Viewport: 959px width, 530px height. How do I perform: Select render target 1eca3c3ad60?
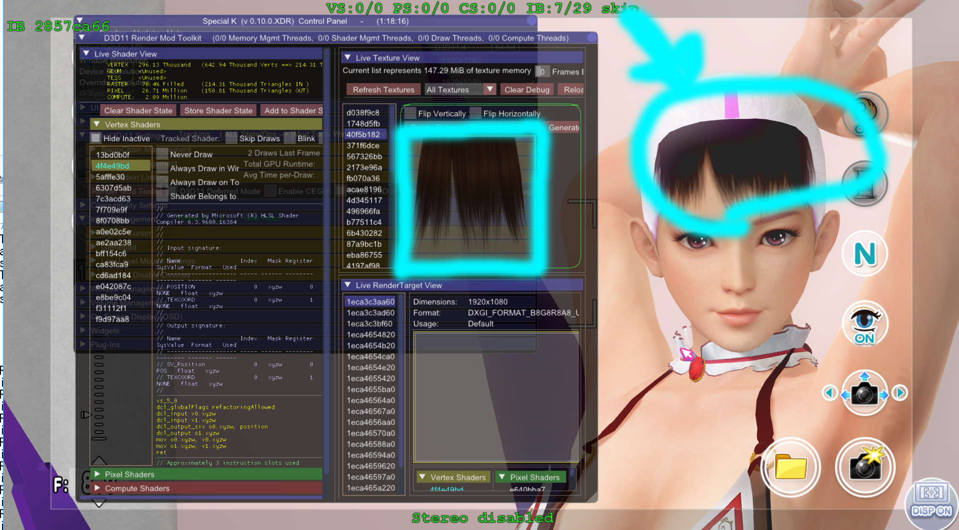point(371,313)
